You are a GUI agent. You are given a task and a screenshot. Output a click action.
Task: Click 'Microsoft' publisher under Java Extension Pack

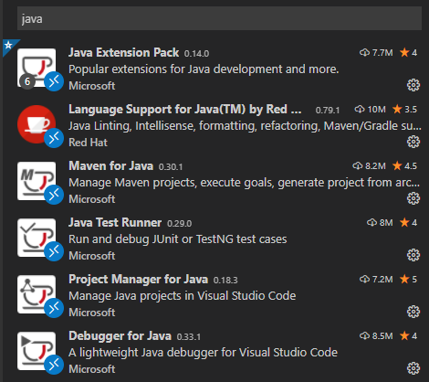pyautogui.click(x=92, y=86)
